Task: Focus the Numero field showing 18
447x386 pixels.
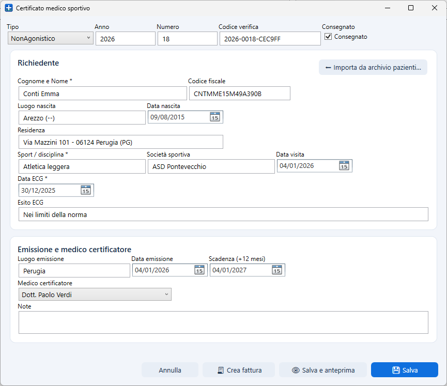Action: click(x=188, y=39)
